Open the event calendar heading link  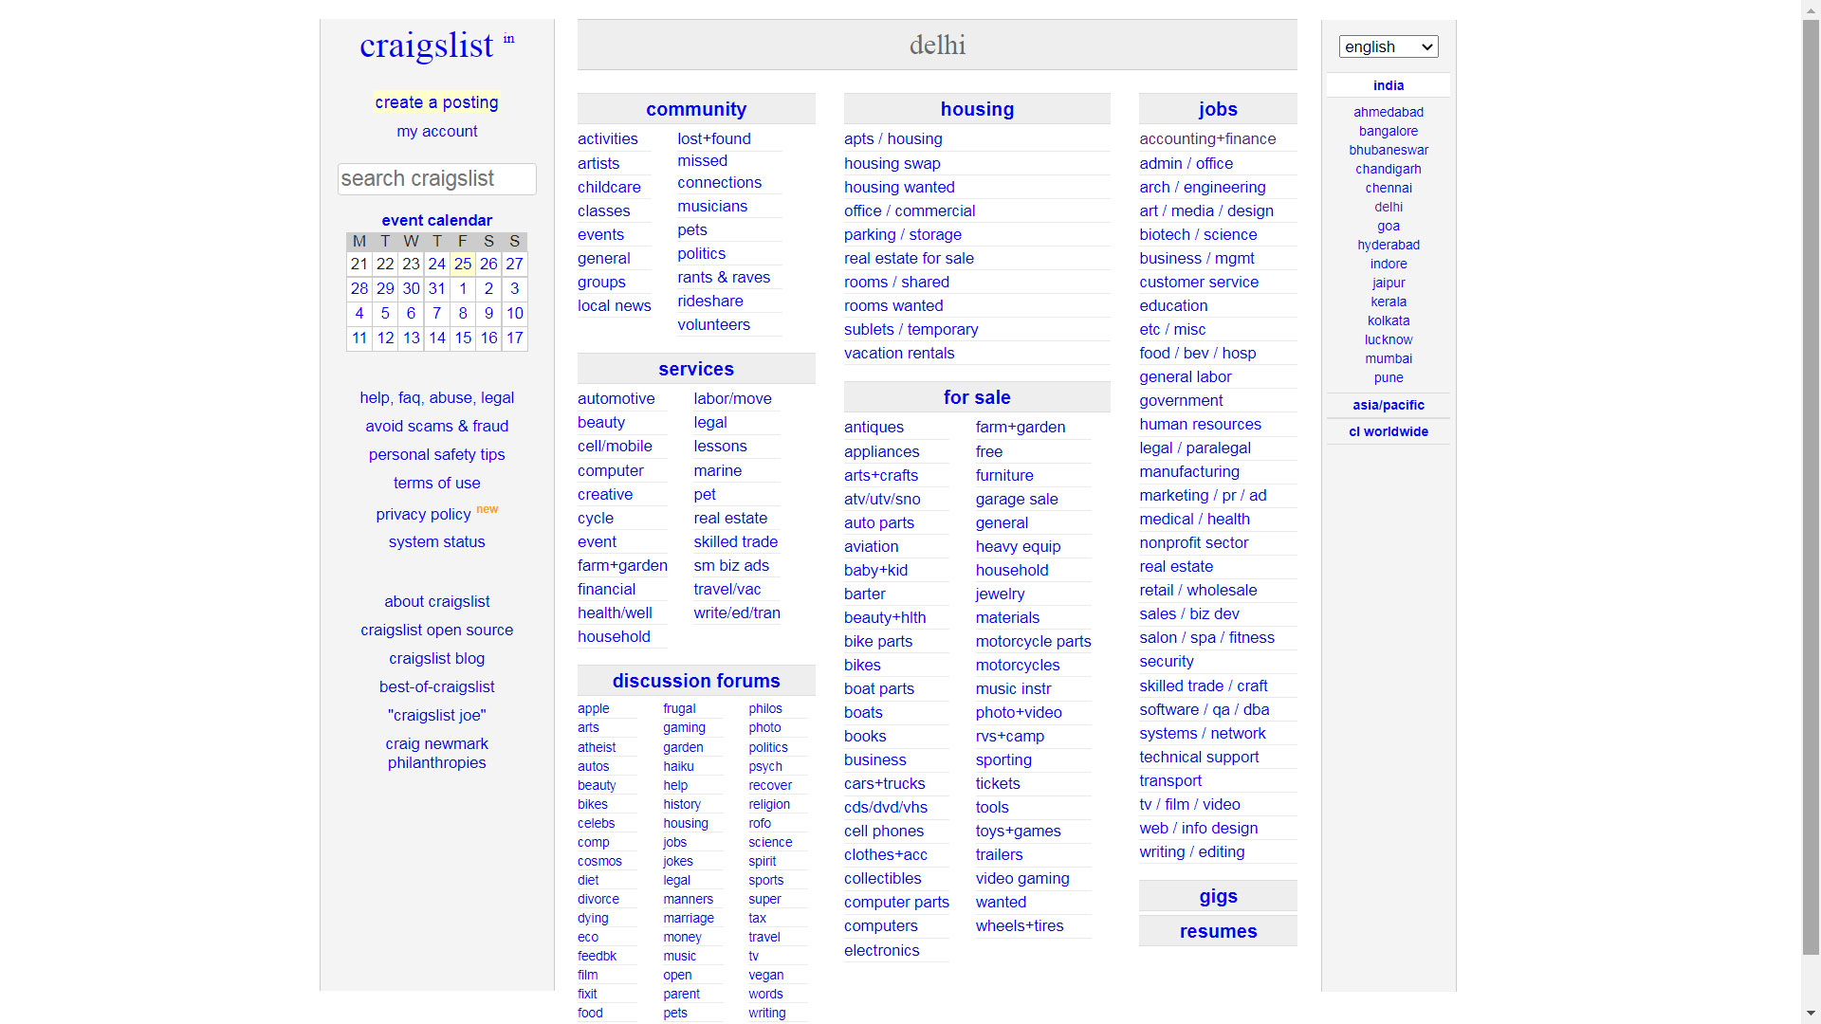pyautogui.click(x=437, y=220)
